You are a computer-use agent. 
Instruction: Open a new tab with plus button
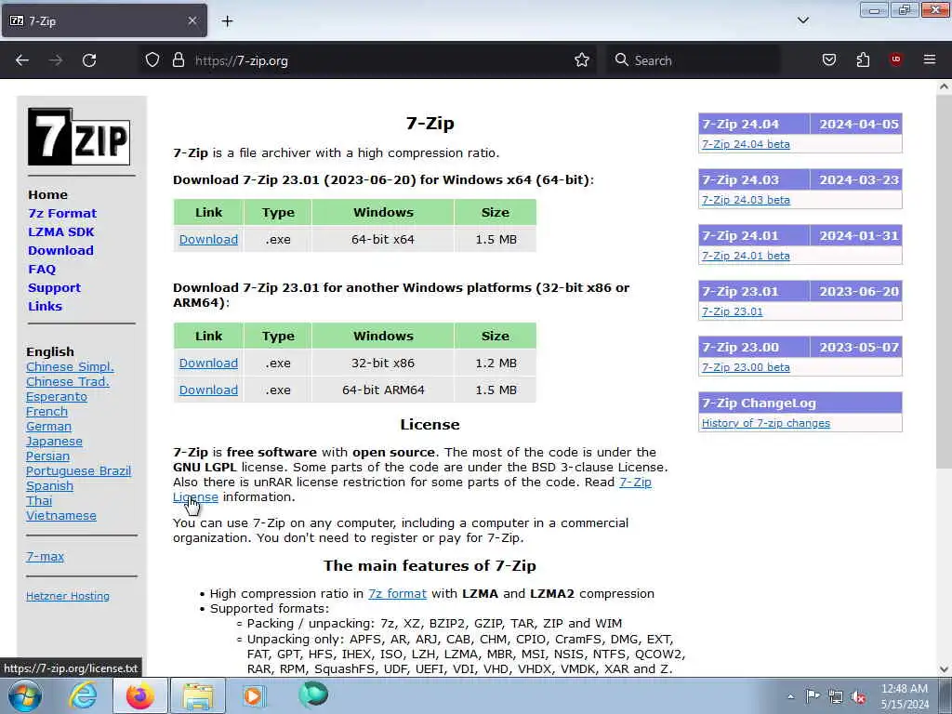227,21
